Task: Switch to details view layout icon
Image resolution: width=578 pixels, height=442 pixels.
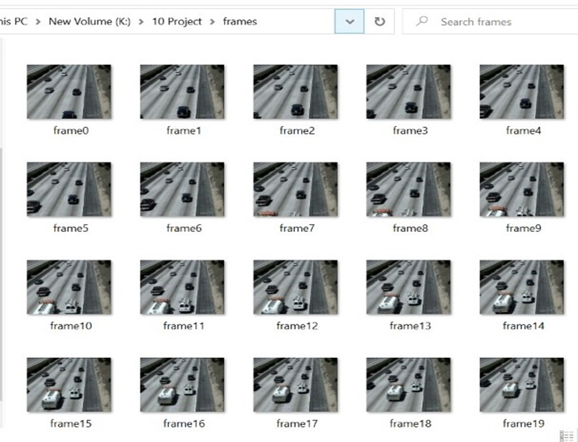Action: point(566,436)
